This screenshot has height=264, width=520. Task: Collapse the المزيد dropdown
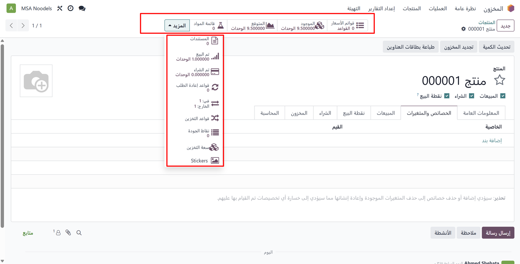tap(177, 26)
